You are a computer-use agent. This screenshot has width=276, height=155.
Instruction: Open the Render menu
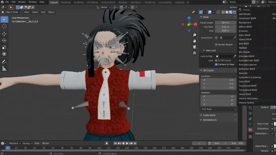click(x=22, y=2)
